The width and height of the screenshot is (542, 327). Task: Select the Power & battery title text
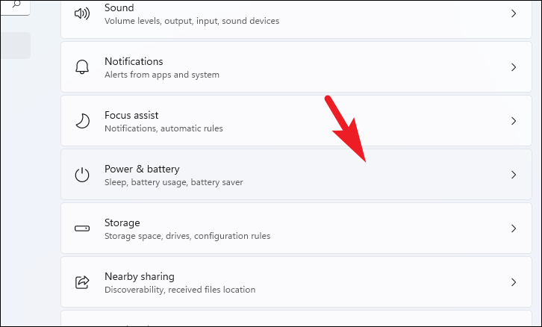click(142, 169)
